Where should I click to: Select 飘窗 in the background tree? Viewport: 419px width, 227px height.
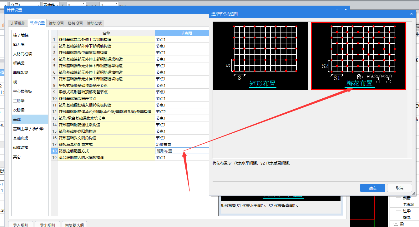click(x=406, y=198)
